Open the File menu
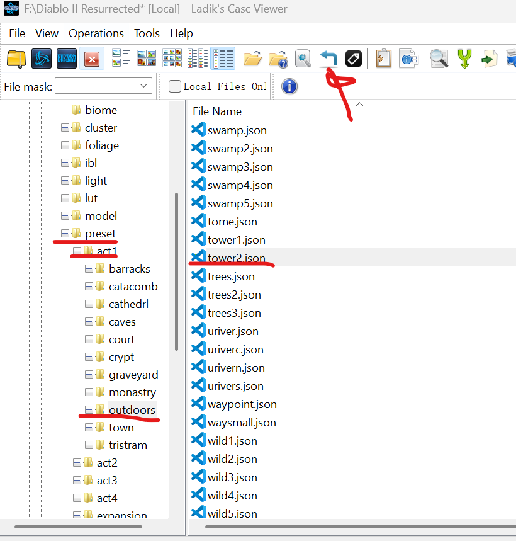Image resolution: width=516 pixels, height=541 pixels. (x=17, y=33)
